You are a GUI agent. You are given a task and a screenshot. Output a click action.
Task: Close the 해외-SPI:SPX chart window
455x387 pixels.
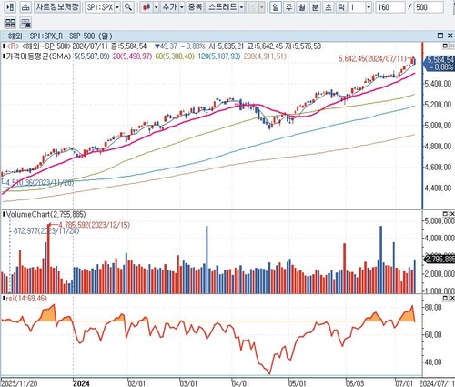450,36
